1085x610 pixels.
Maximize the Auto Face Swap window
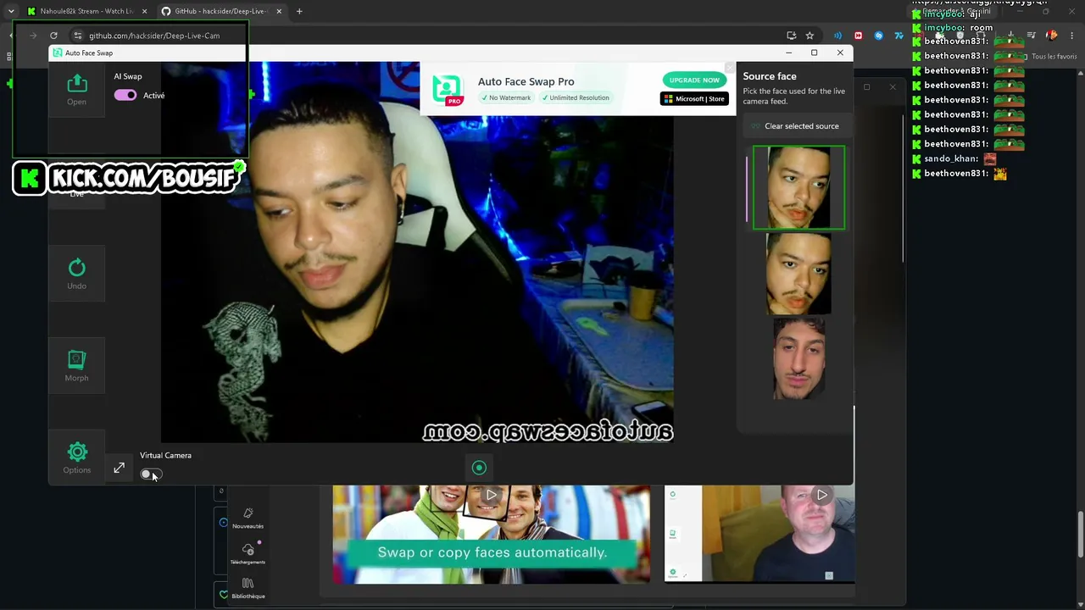point(814,53)
